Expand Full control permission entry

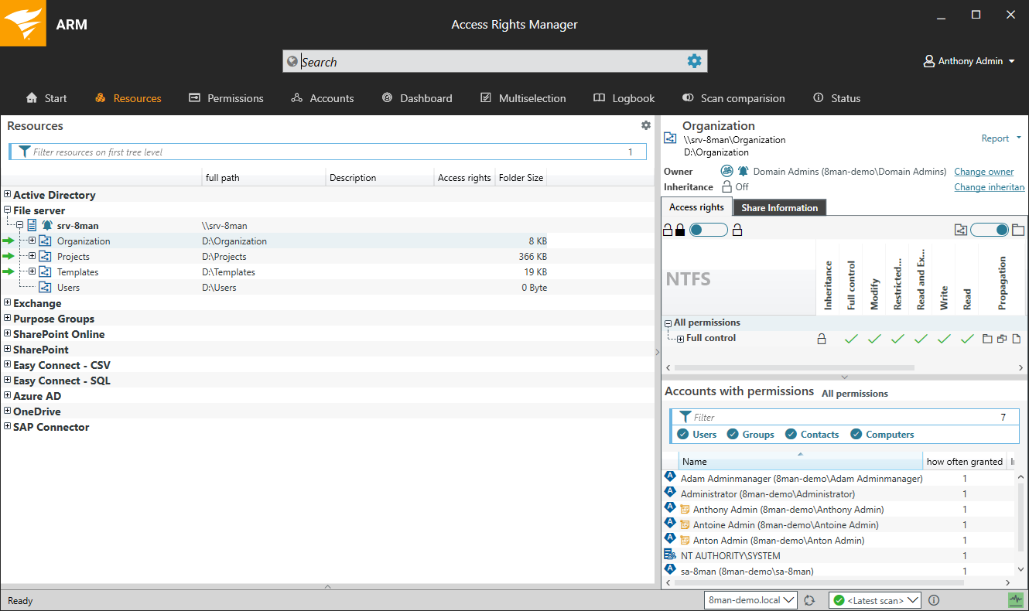tap(680, 339)
